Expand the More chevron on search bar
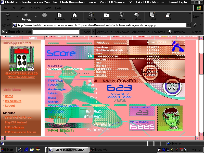The width and height of the screenshot is (204, 153). pyautogui.click(x=200, y=31)
